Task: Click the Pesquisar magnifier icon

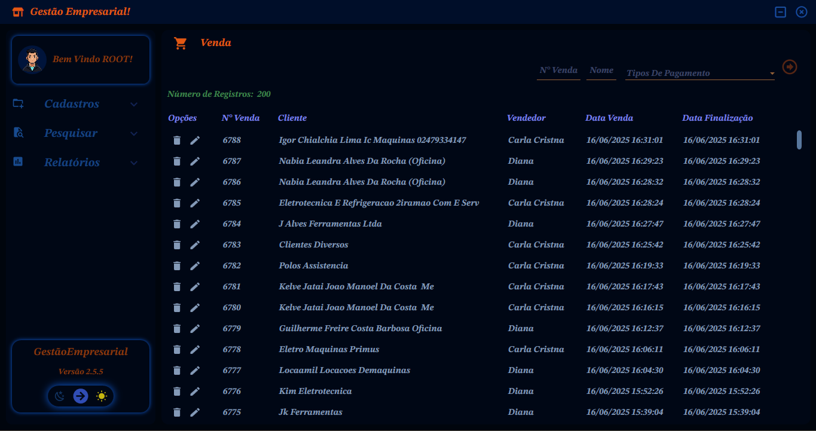Action: pyautogui.click(x=18, y=133)
